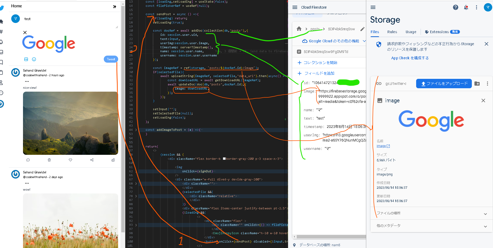Click the border-gray-200 color swatch in the code
This screenshot has width=493, height=248.
tap(224, 159)
